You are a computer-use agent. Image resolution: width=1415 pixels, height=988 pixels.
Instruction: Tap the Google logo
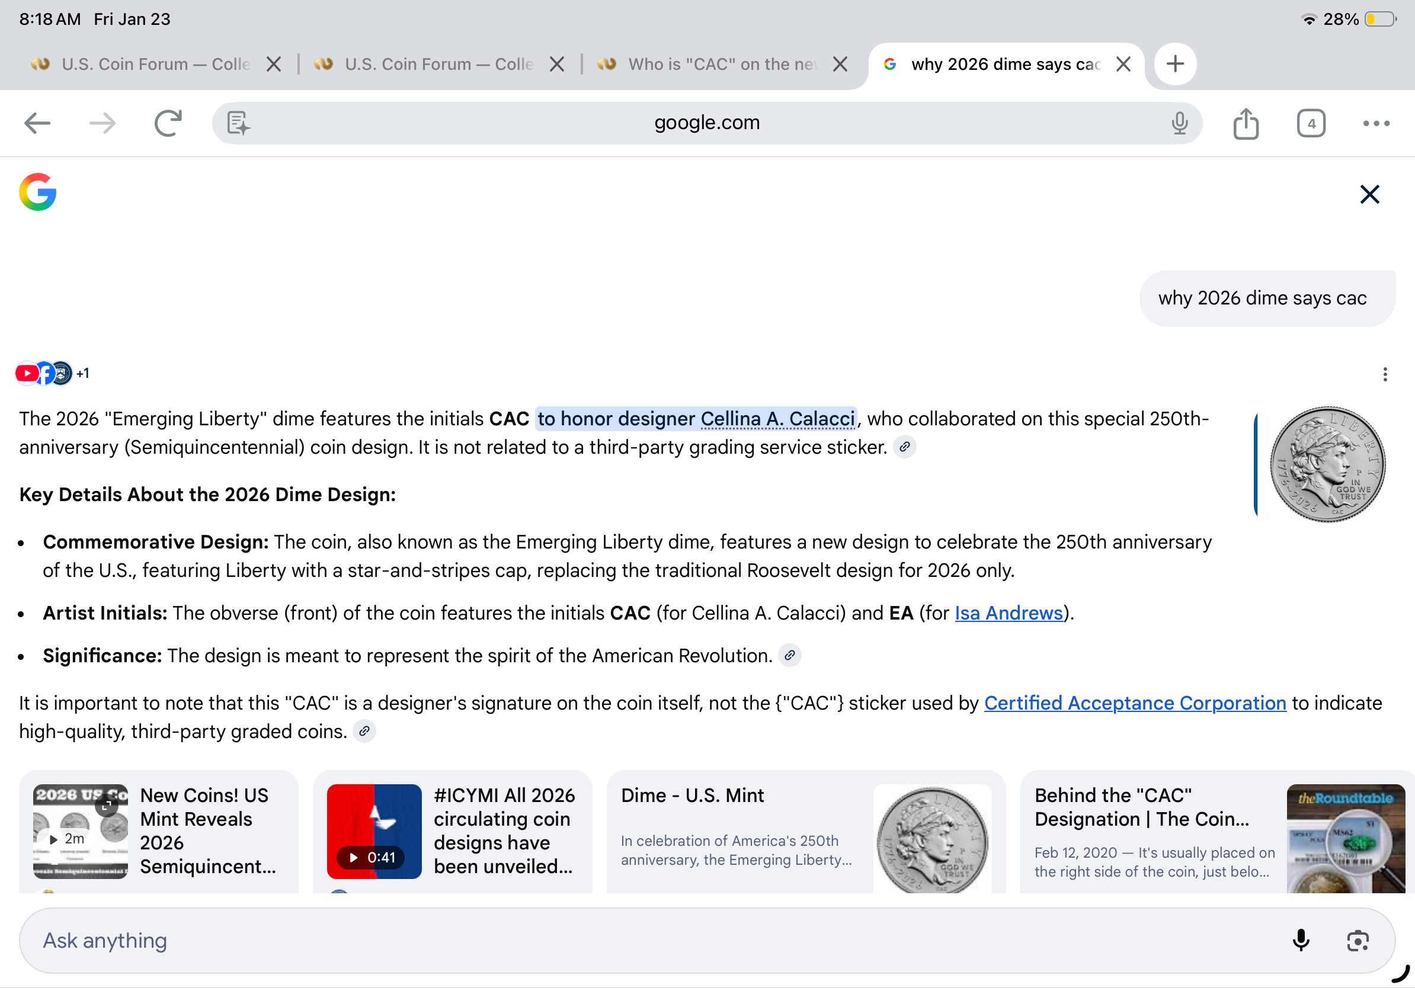(37, 192)
